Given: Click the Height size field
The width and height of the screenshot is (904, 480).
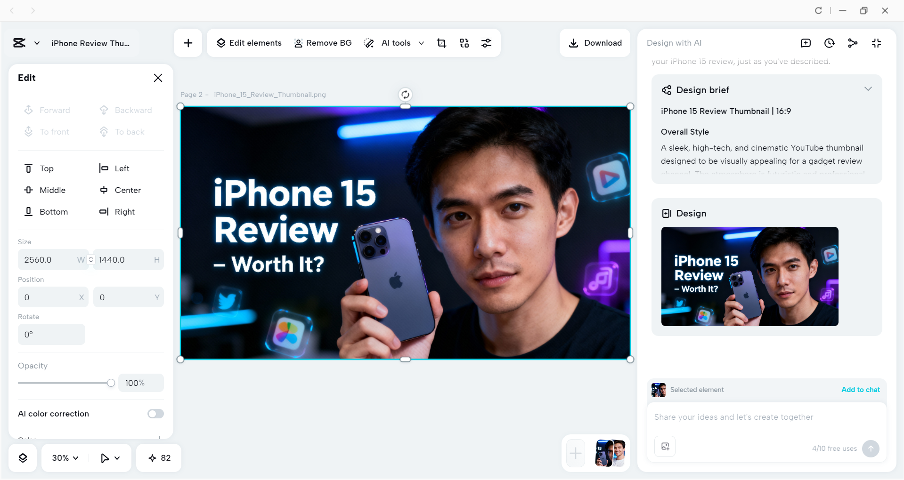Looking at the screenshot, I should click(129, 260).
